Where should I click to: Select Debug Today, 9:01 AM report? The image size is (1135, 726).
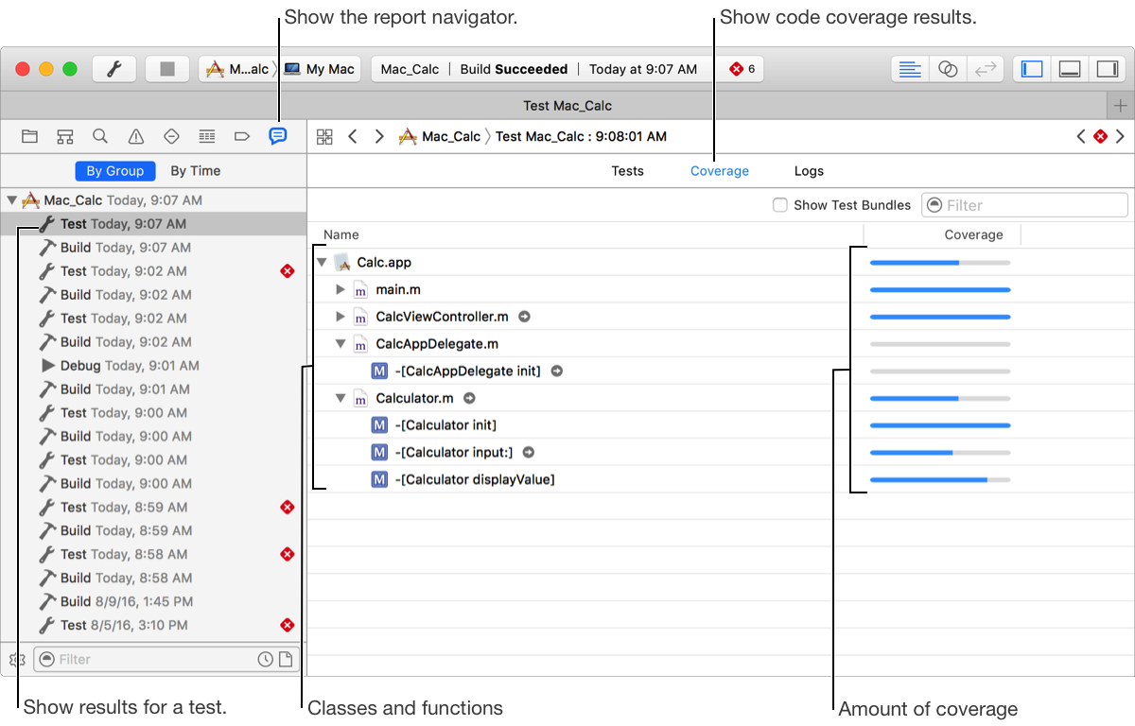pos(153,366)
